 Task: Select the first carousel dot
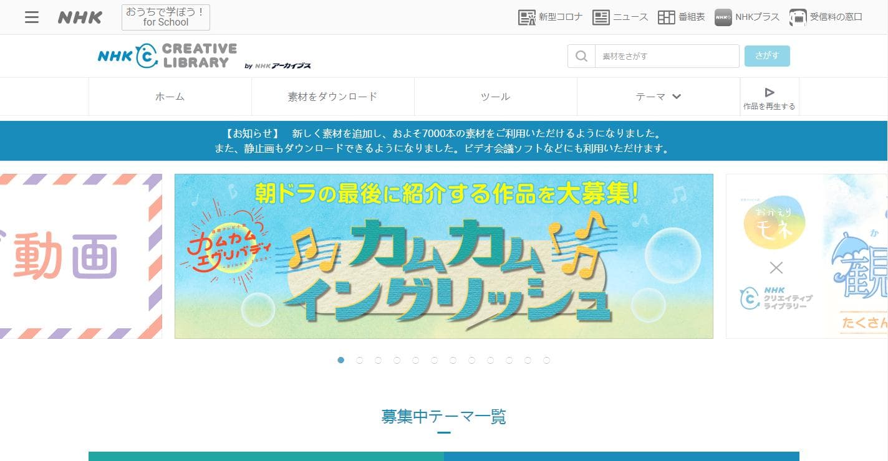[340, 360]
